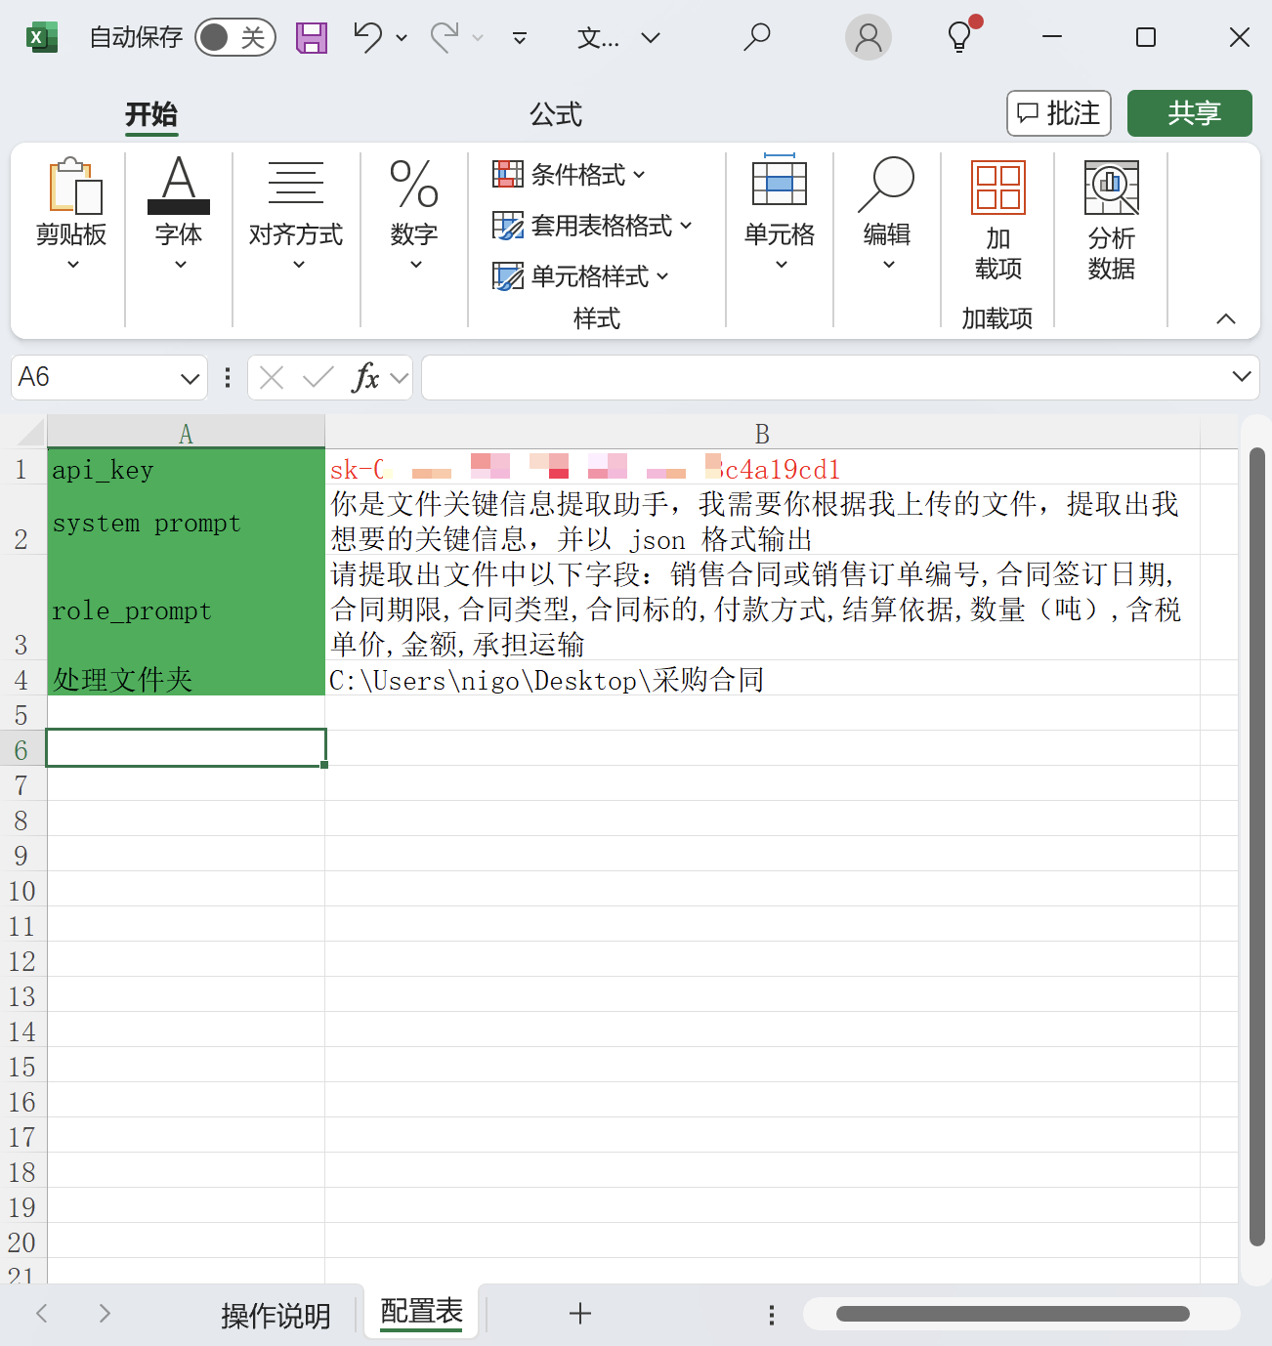Collapse the ribbon with the chevron
Image resolution: width=1272 pixels, height=1346 pixels.
click(1226, 318)
